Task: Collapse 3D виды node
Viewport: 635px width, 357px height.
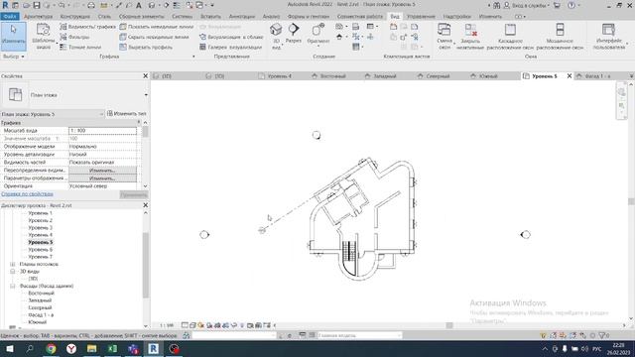Action: 13,271
